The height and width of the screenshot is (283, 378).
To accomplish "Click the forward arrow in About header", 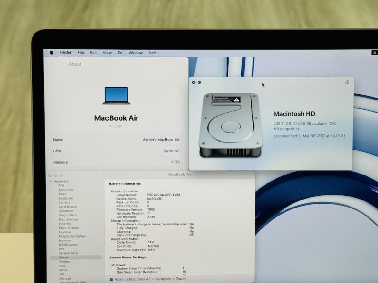I will point(61,64).
